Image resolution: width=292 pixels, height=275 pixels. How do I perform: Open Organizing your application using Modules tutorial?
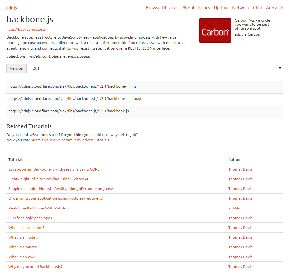coord(56,198)
